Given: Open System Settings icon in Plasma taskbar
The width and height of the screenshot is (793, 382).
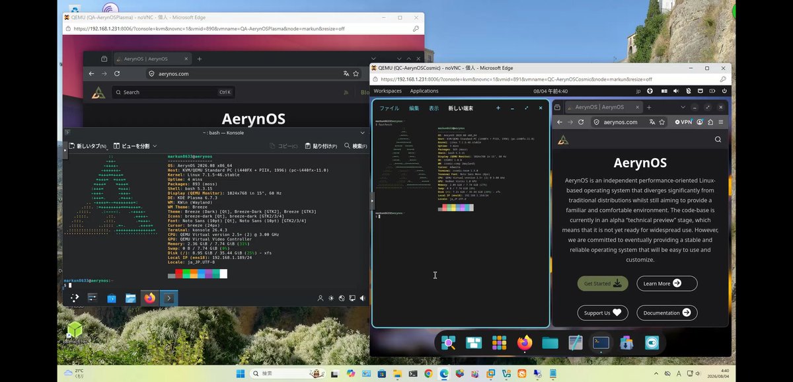Looking at the screenshot, I should point(93,299).
